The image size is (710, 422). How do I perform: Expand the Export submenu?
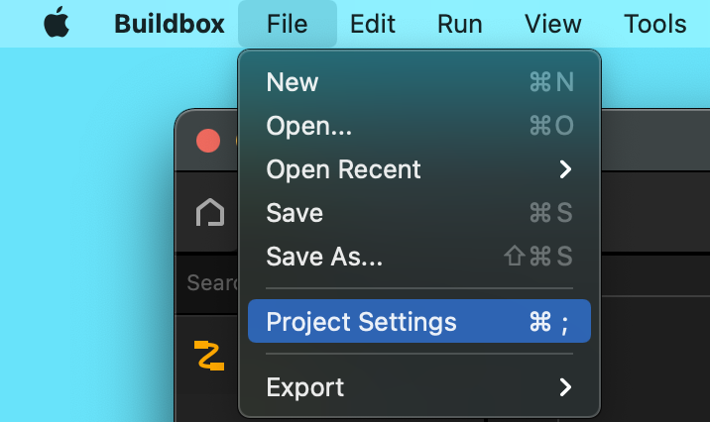click(x=419, y=387)
